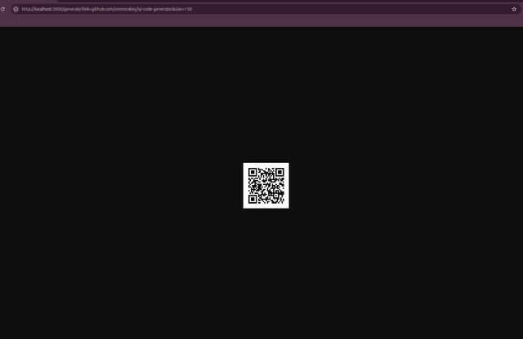Bookmark this page with the star icon
This screenshot has width=523, height=339.
(x=514, y=9)
